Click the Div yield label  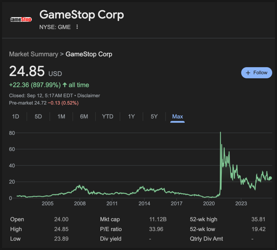click(x=111, y=239)
